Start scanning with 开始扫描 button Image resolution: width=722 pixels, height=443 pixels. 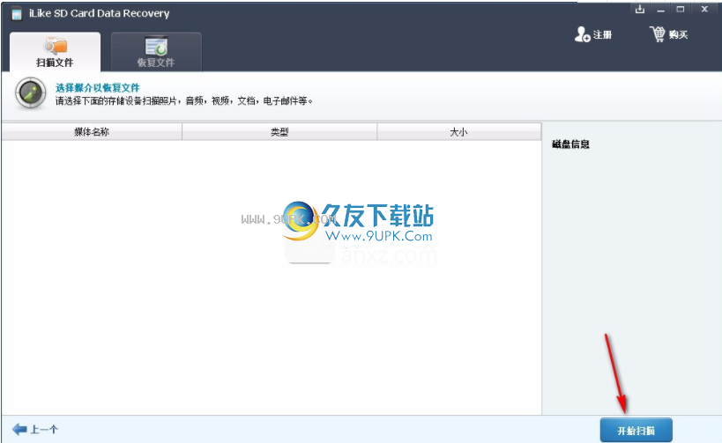(636, 431)
